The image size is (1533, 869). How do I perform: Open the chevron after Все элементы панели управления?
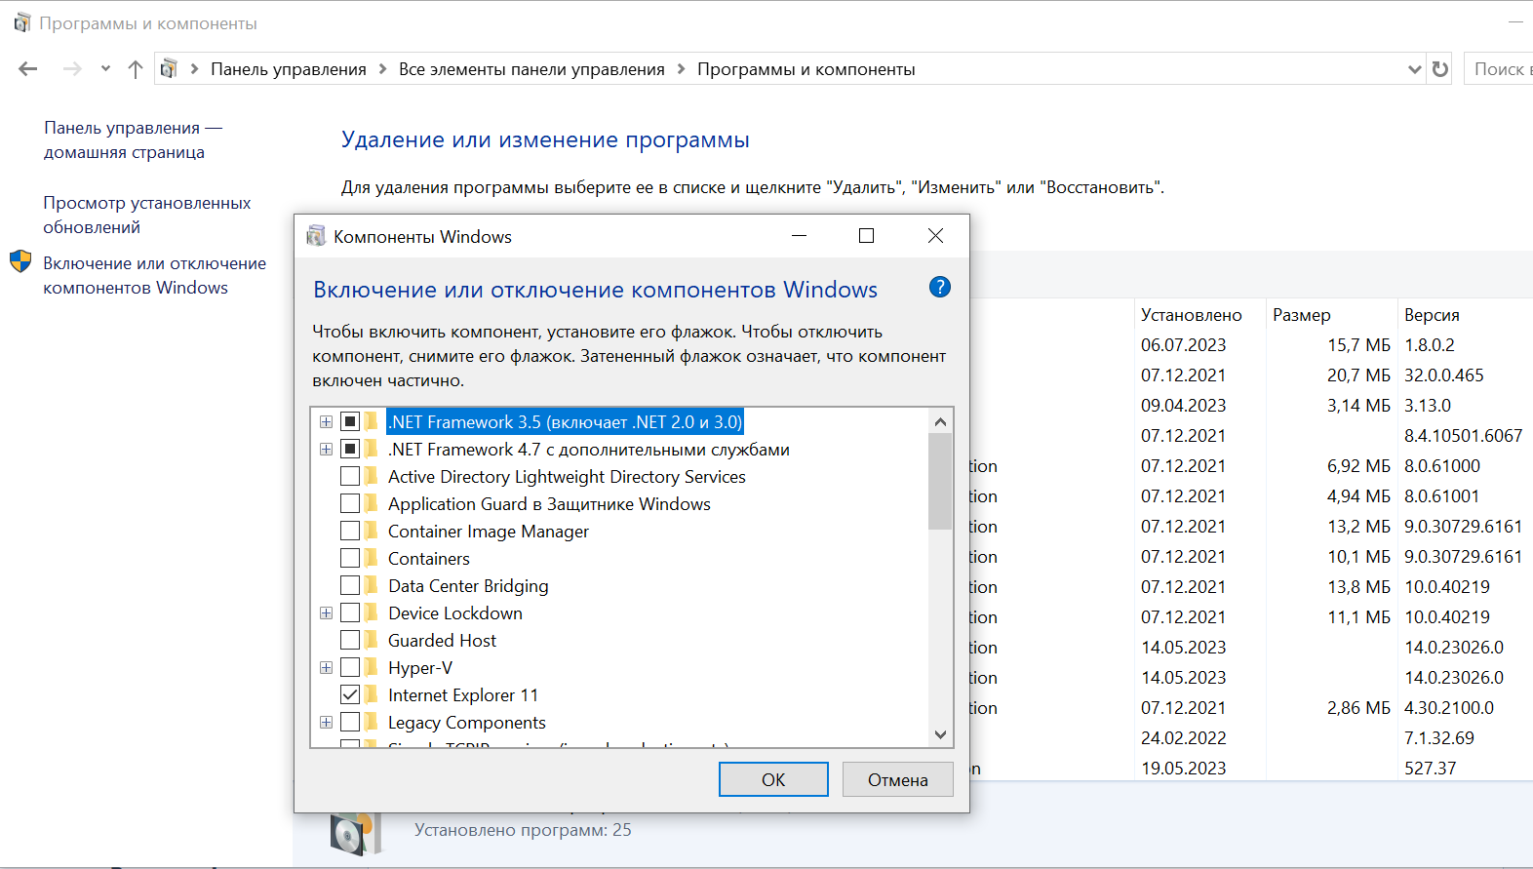coord(680,69)
